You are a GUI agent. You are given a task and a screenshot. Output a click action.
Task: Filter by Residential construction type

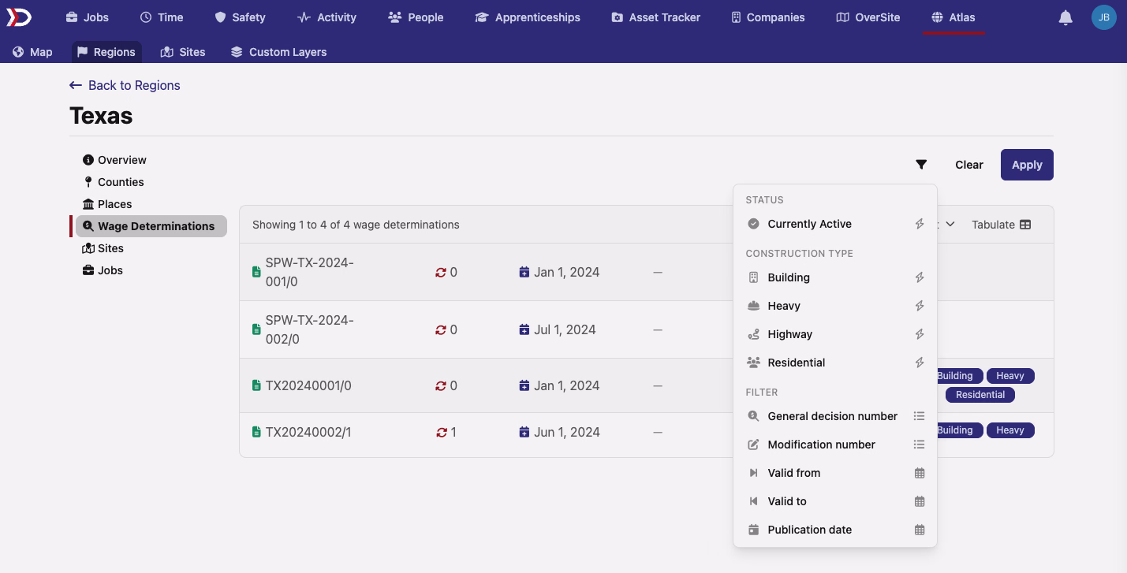[835, 363]
